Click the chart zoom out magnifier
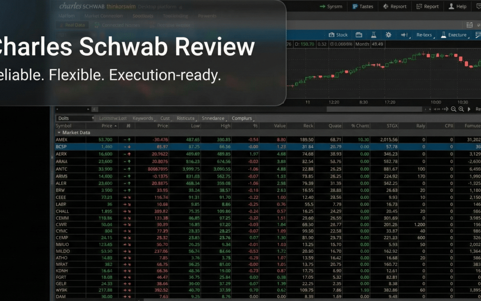 coord(453,109)
